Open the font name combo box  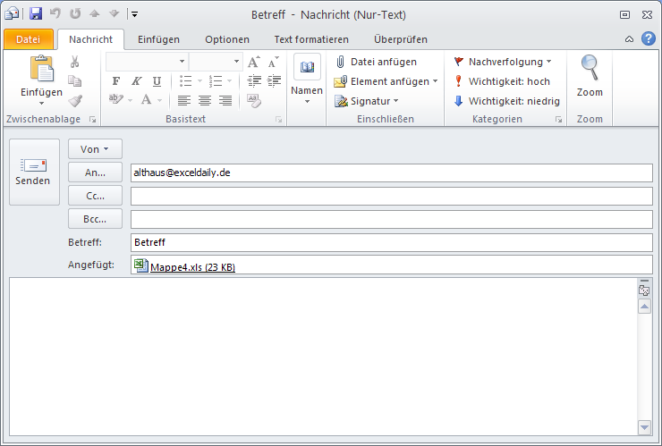(146, 62)
